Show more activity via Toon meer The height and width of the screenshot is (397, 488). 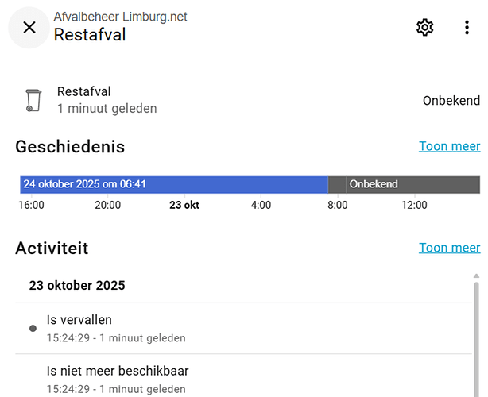coord(449,248)
